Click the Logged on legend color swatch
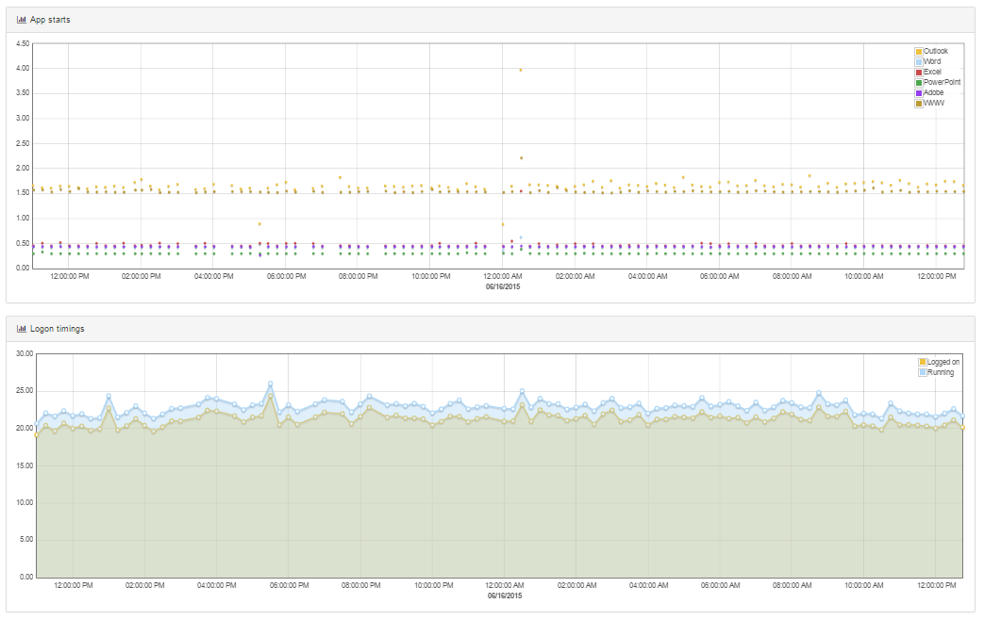This screenshot has height=620, width=984. pos(923,363)
